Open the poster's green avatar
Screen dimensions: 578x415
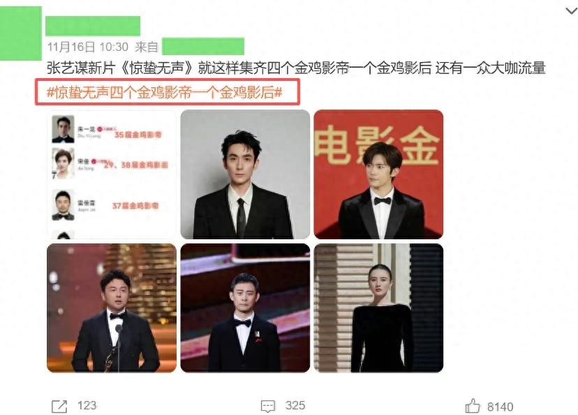[x=21, y=33]
